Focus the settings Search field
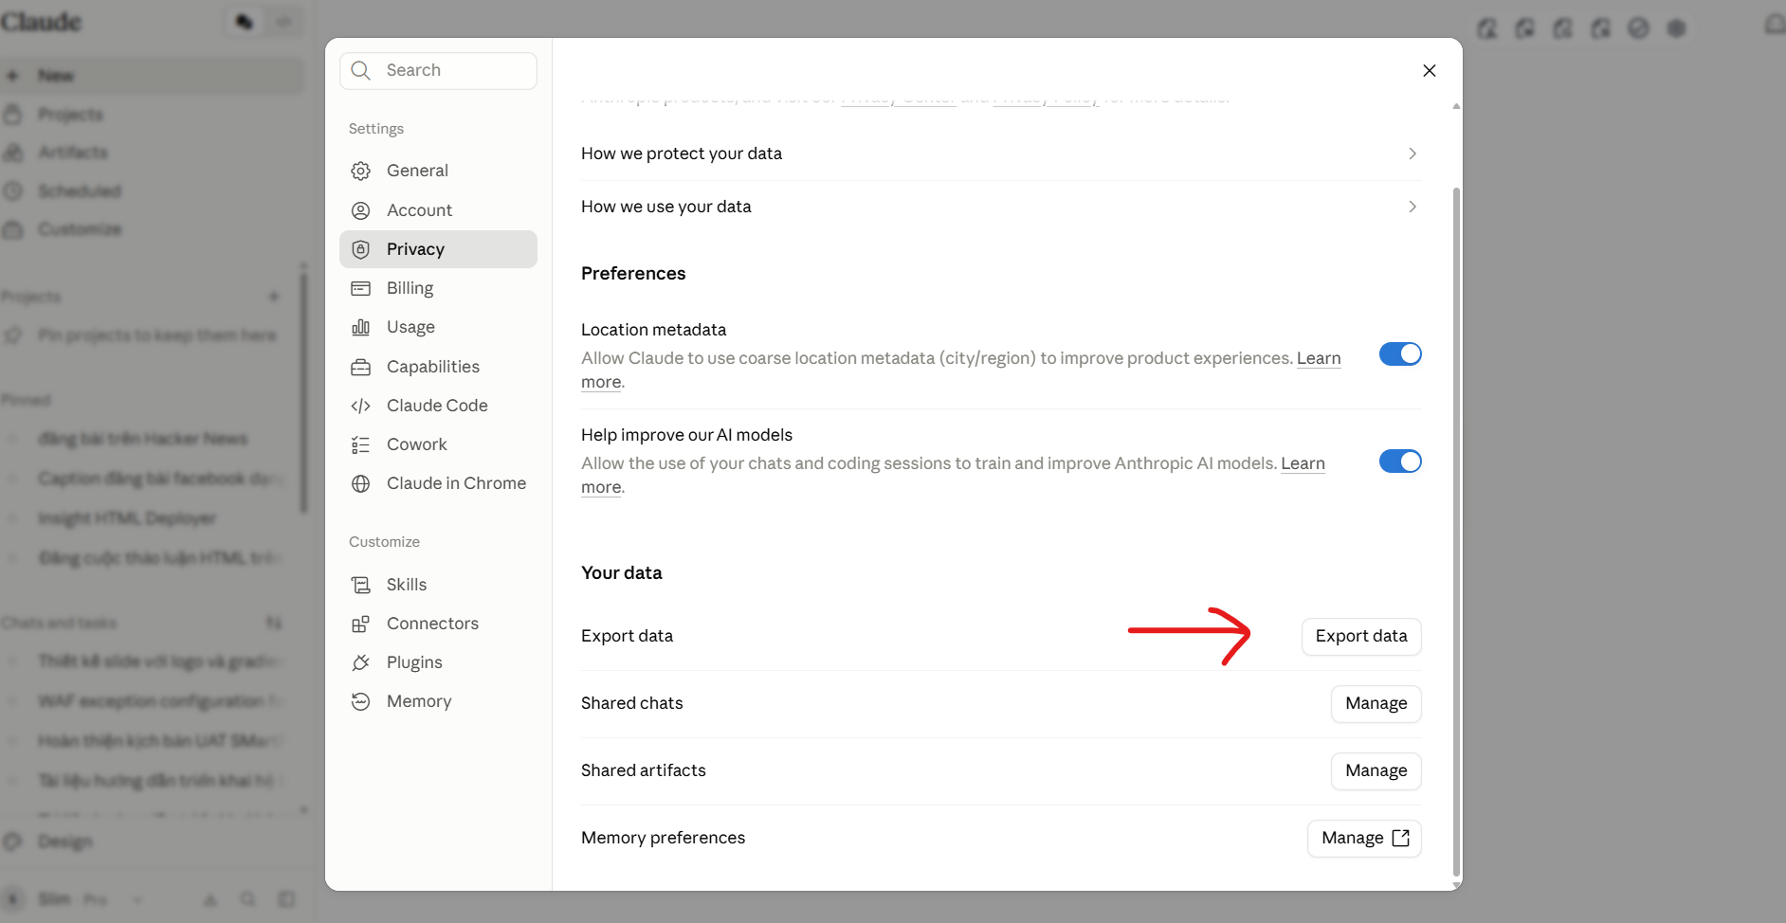Viewport: 1786px width, 923px height. pyautogui.click(x=438, y=70)
